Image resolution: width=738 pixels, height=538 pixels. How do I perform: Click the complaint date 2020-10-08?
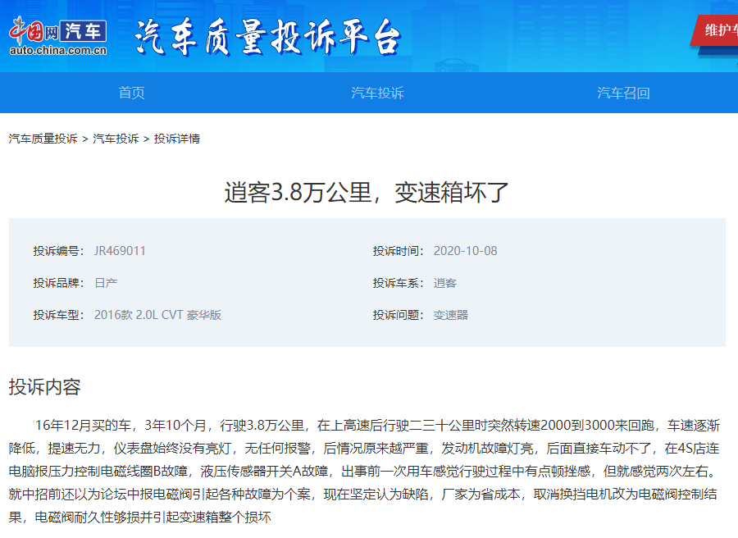465,251
